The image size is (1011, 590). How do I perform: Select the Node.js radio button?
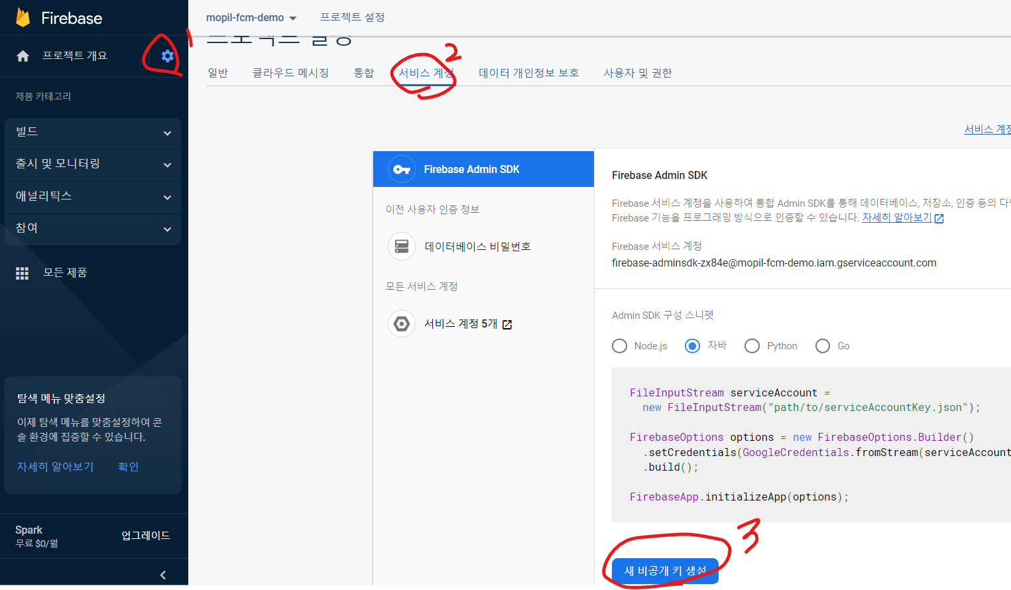tap(619, 346)
